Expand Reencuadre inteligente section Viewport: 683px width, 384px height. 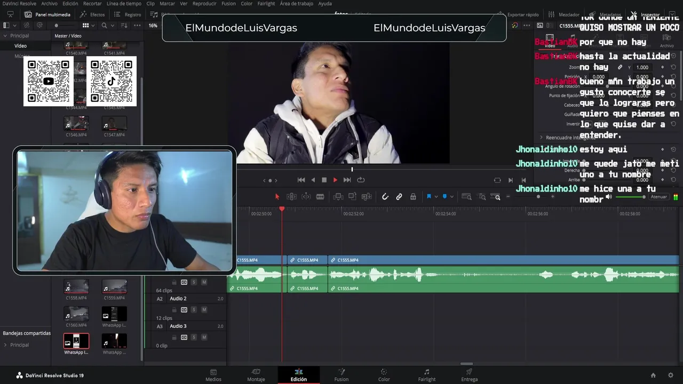point(541,138)
